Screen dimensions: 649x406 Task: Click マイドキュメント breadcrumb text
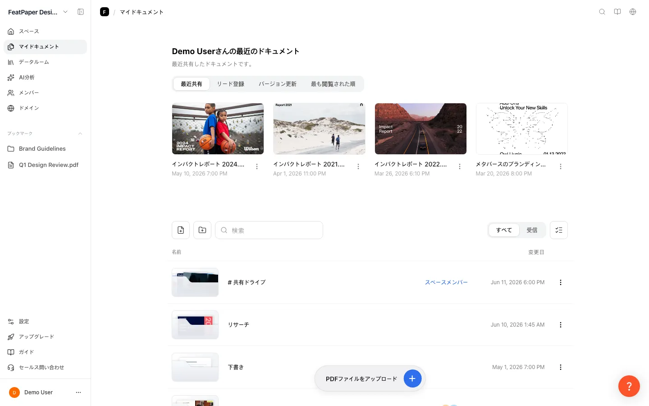[x=142, y=12]
